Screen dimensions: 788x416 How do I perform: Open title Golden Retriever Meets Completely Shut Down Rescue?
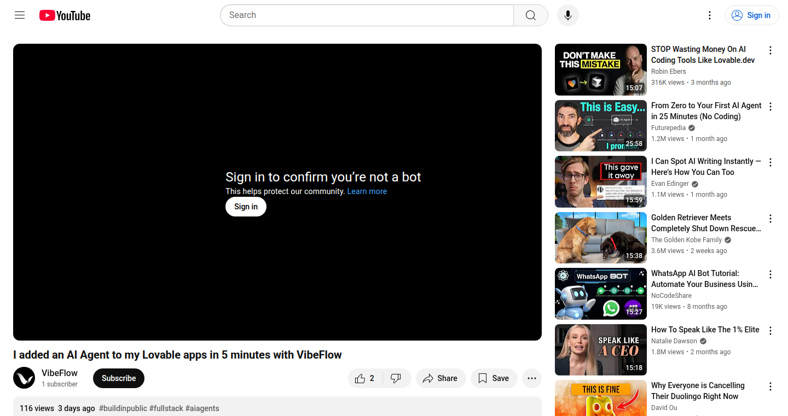click(706, 223)
